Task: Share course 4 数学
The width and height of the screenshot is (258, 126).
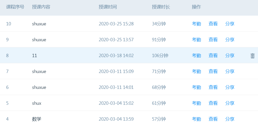Action: click(230, 119)
